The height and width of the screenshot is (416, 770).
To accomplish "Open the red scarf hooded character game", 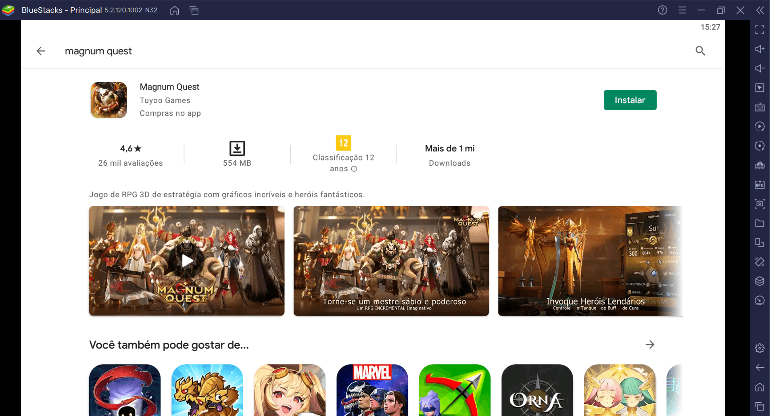I will coord(125,390).
